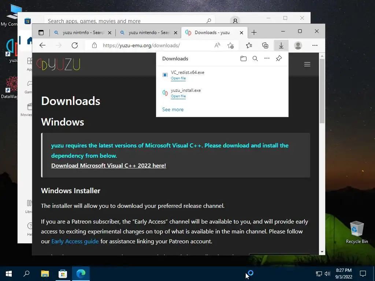This screenshot has width=375, height=281.
Task: Open the Early Access guide link
Action: coord(75,241)
